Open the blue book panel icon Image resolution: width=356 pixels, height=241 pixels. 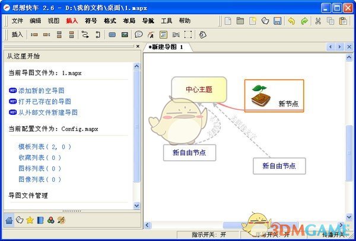(40, 220)
